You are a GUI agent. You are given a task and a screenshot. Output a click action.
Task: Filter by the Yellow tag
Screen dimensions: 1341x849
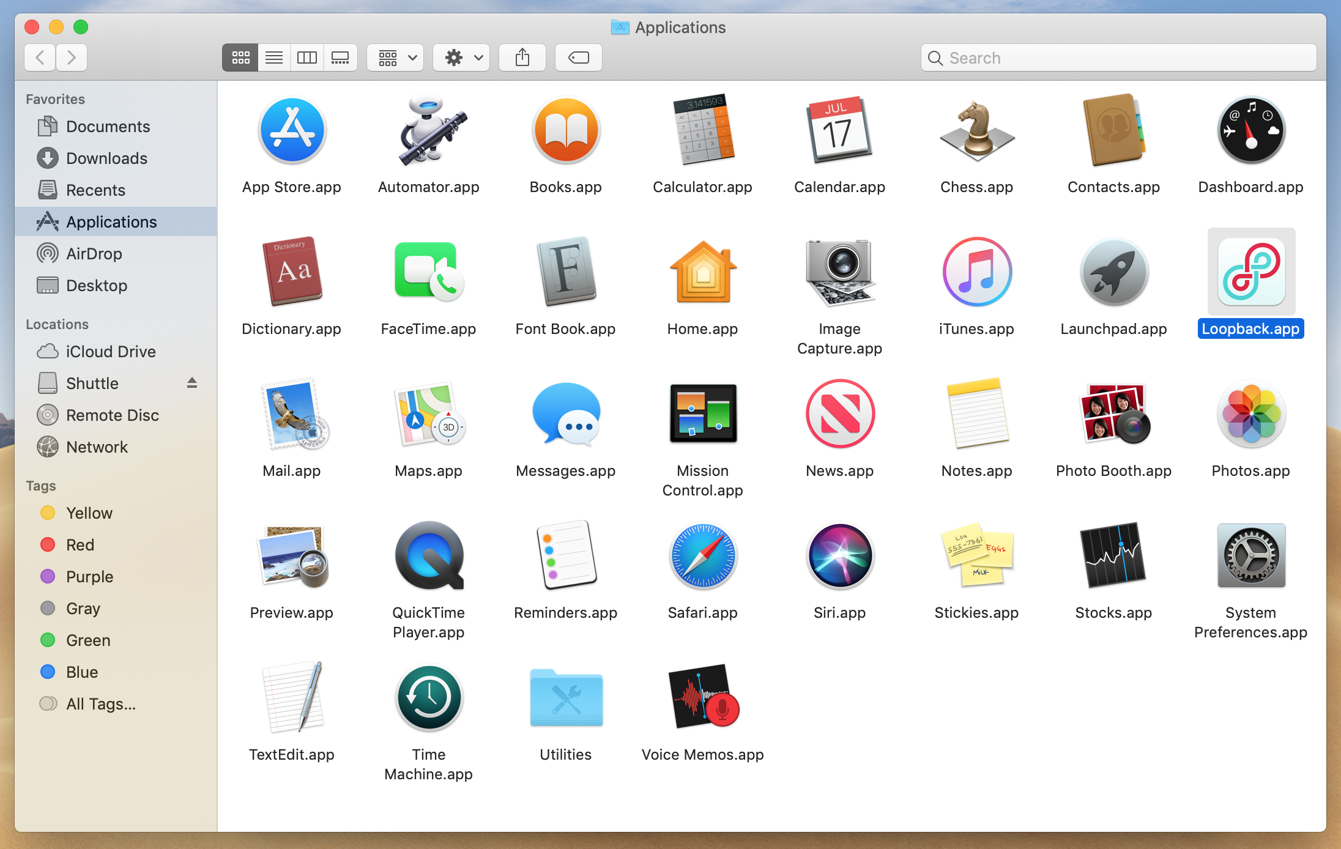pos(116,513)
